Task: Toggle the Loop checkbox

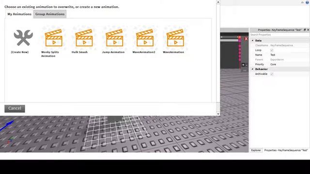Action: 272,50
